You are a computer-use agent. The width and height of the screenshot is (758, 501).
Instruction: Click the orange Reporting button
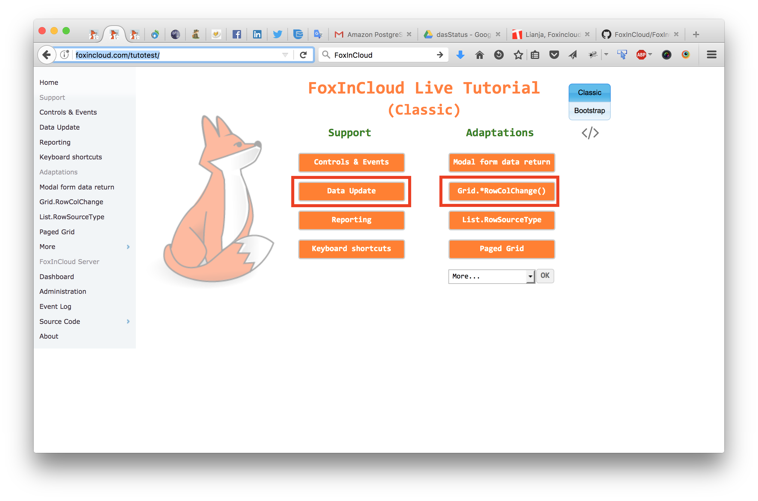click(x=351, y=220)
